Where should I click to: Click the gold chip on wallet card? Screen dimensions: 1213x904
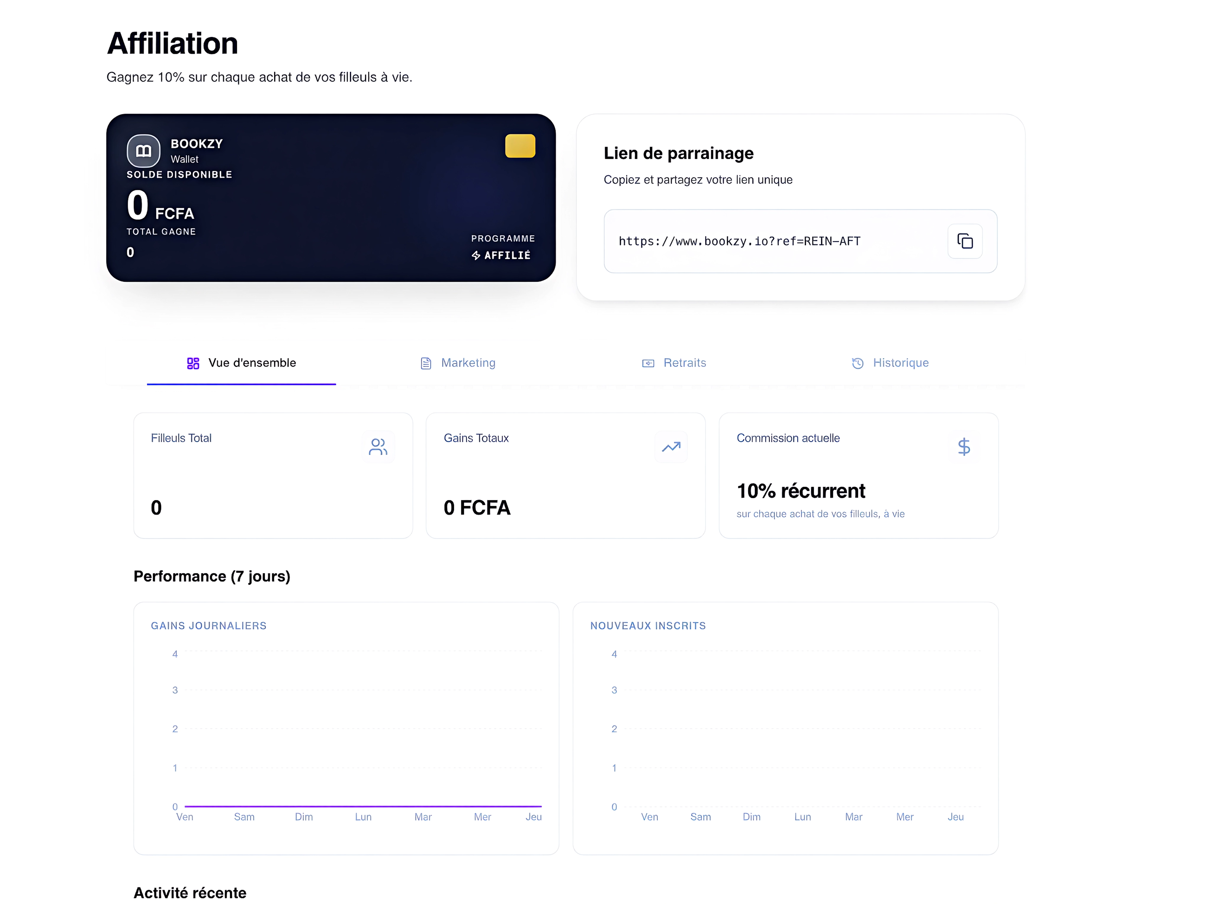click(x=519, y=146)
